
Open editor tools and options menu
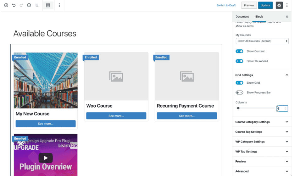click(x=287, y=5)
